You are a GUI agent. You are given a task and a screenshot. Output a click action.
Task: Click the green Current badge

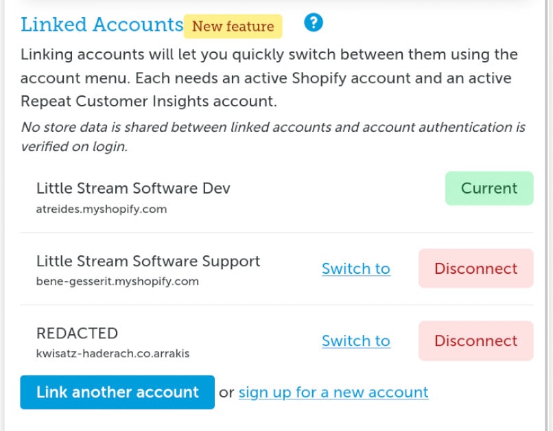pyautogui.click(x=489, y=188)
